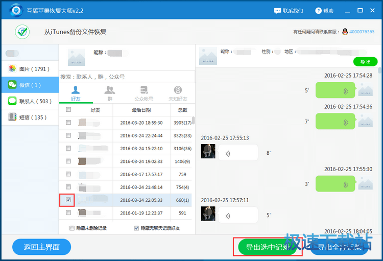383x261 pixels.
Task: Click the green 导出 button
Action: [366, 62]
